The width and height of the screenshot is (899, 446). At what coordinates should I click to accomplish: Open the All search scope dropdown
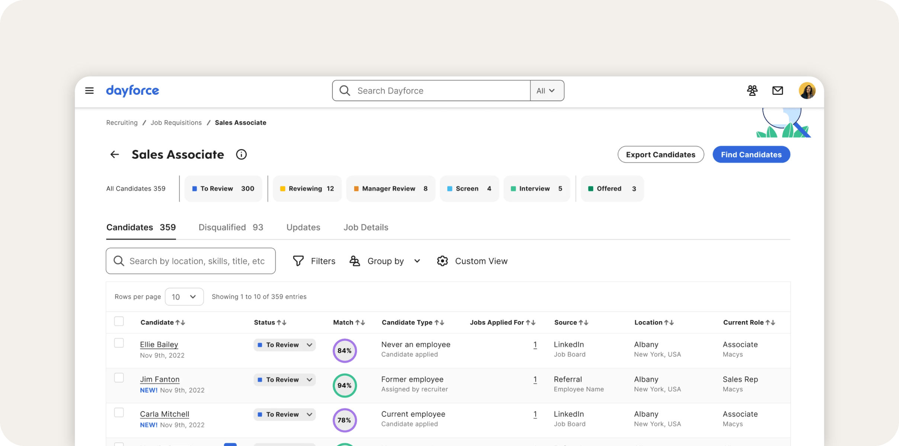click(x=546, y=90)
